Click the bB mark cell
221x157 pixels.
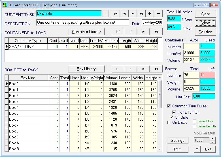[85, 149]
